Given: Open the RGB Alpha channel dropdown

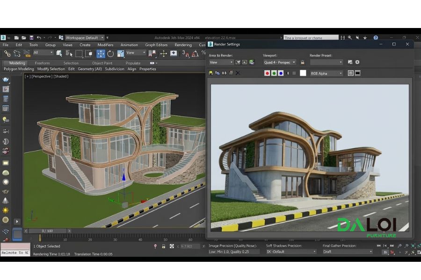Looking at the screenshot, I should [327, 73].
